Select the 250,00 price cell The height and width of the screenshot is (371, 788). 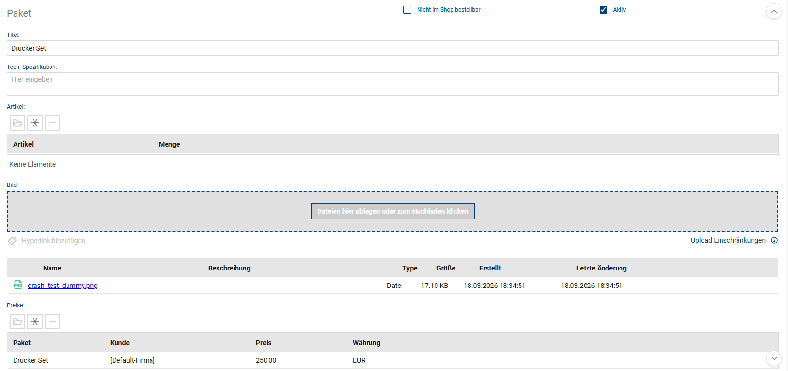[266, 360]
